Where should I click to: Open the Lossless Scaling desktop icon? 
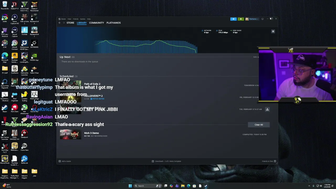pos(24,97)
